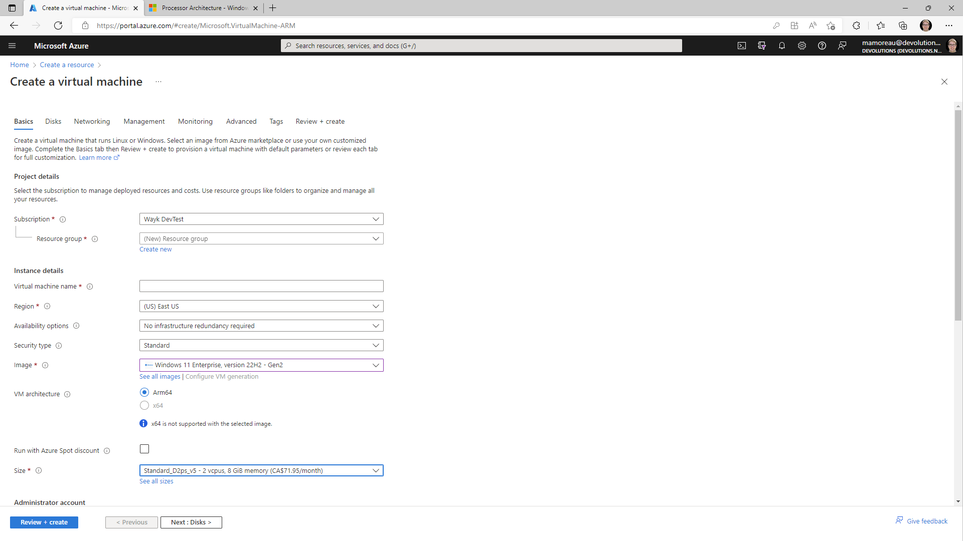Click the Virtual machine name input field

click(261, 286)
